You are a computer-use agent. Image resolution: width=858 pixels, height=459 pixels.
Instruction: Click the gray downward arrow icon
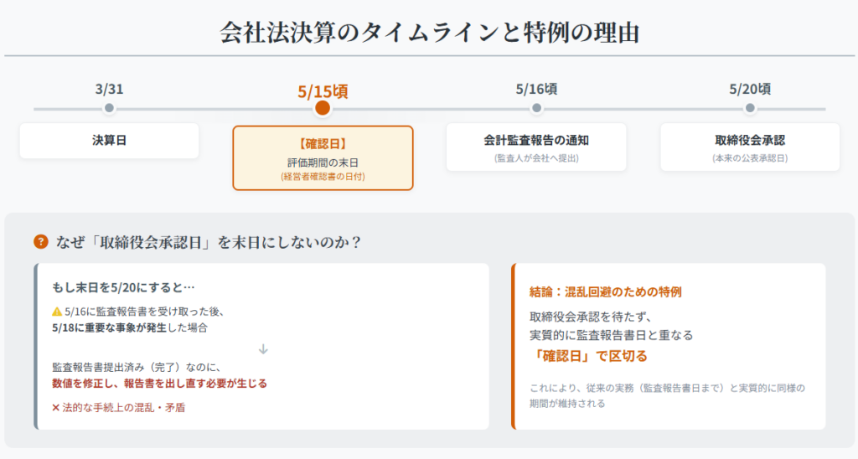click(x=263, y=348)
